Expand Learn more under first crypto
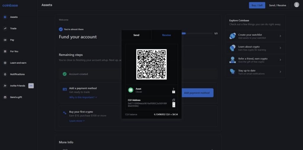This screenshot has width=303, height=150. 77,121
